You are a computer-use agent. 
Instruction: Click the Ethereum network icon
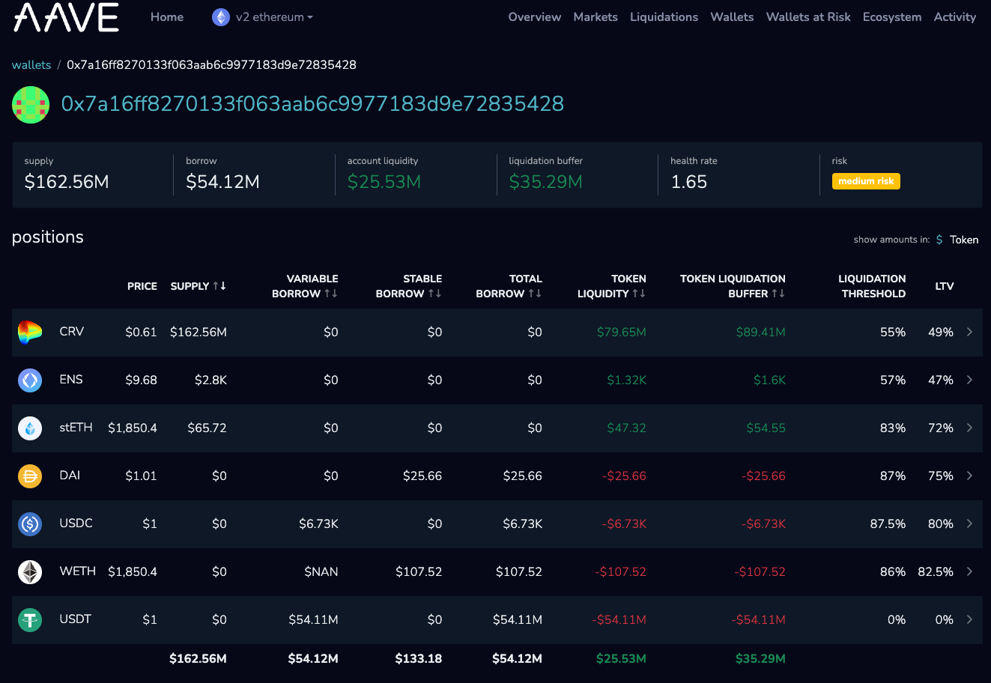[221, 17]
